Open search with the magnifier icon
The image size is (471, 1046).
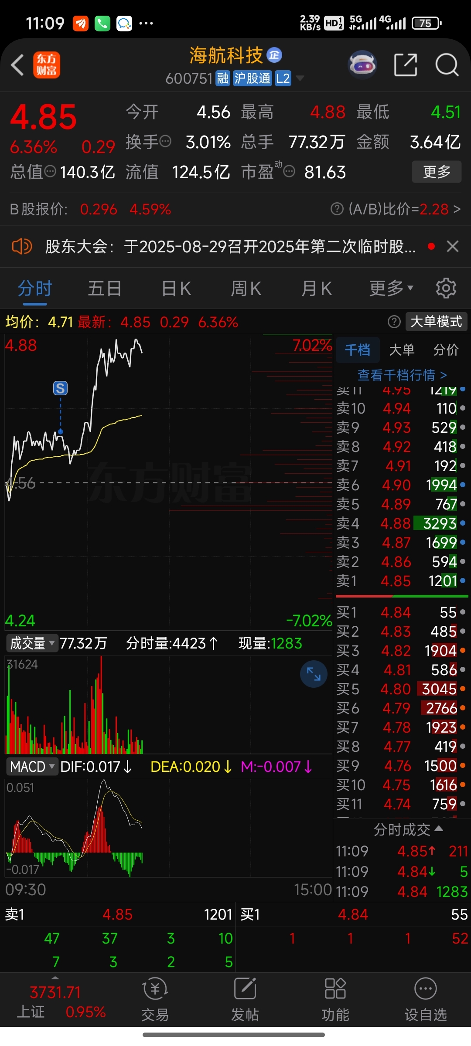(447, 65)
